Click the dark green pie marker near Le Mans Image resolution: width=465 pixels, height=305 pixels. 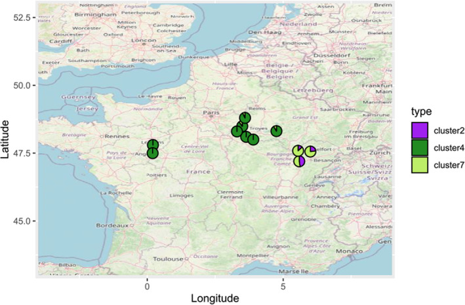point(153,145)
